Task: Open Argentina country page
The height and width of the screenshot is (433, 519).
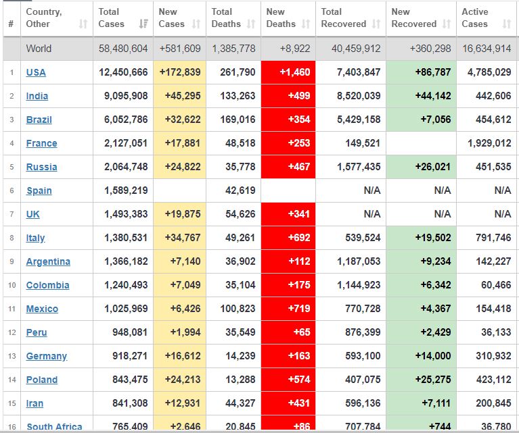Action: (48, 261)
